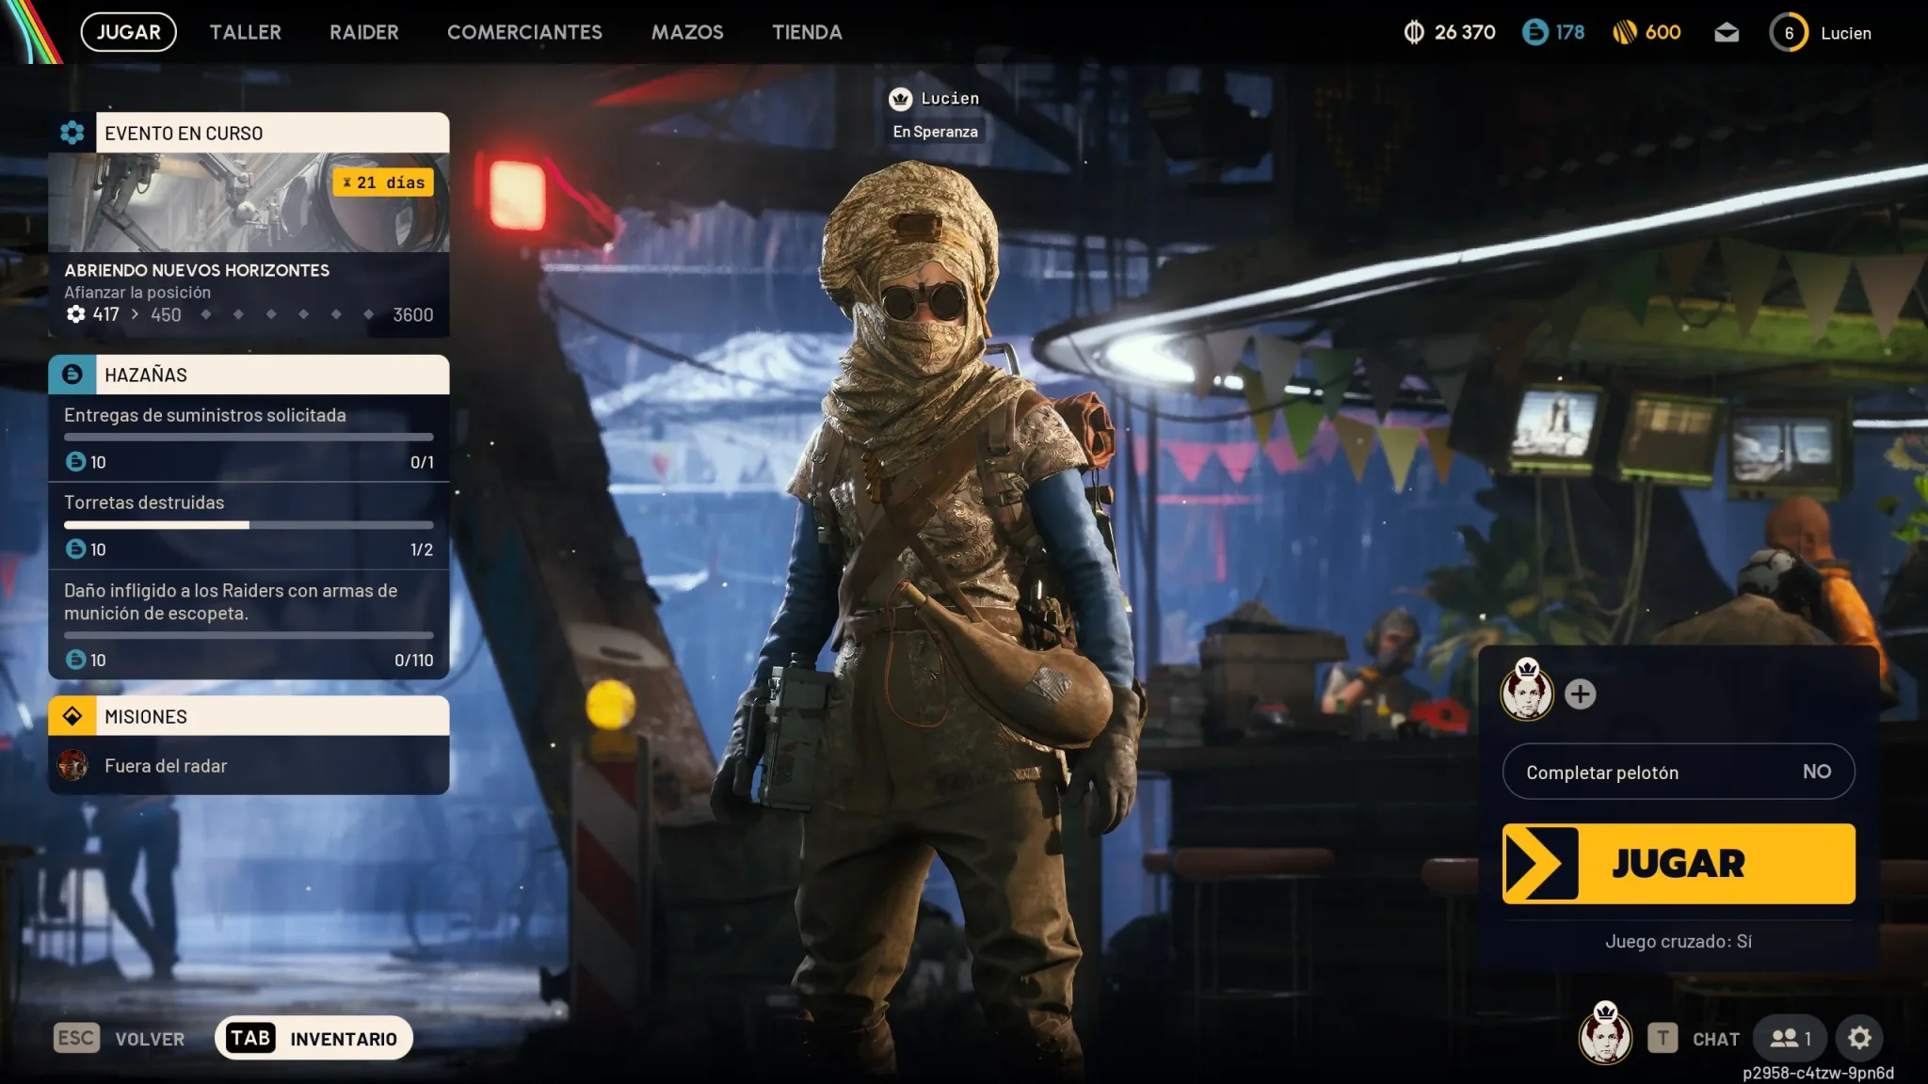Open Abriendo Nuevos Horizontes event title

(197, 270)
